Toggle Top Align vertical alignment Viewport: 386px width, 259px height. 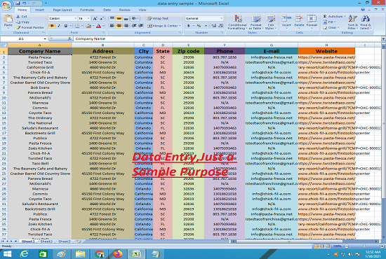112,18
